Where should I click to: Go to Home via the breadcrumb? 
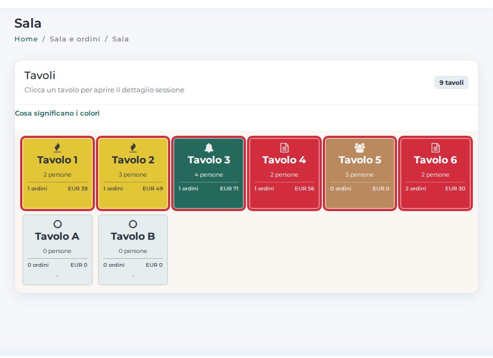tap(26, 39)
